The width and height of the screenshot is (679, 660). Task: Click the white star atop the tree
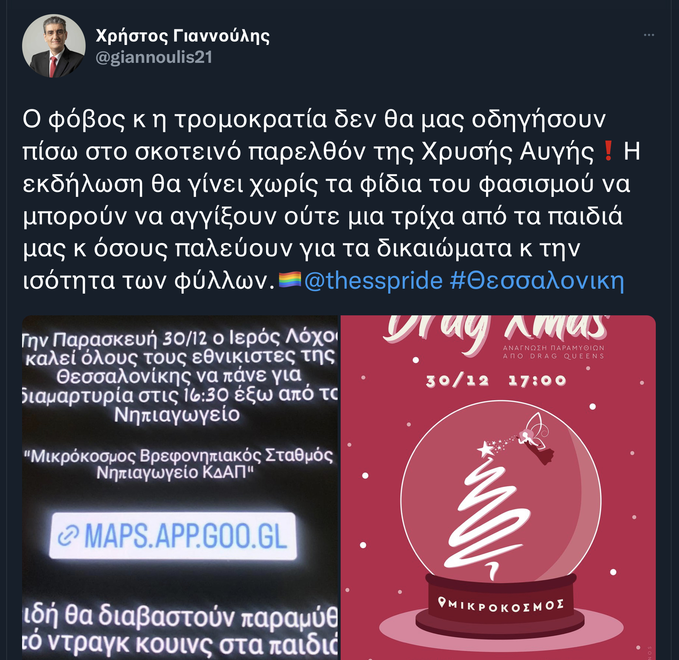486,449
